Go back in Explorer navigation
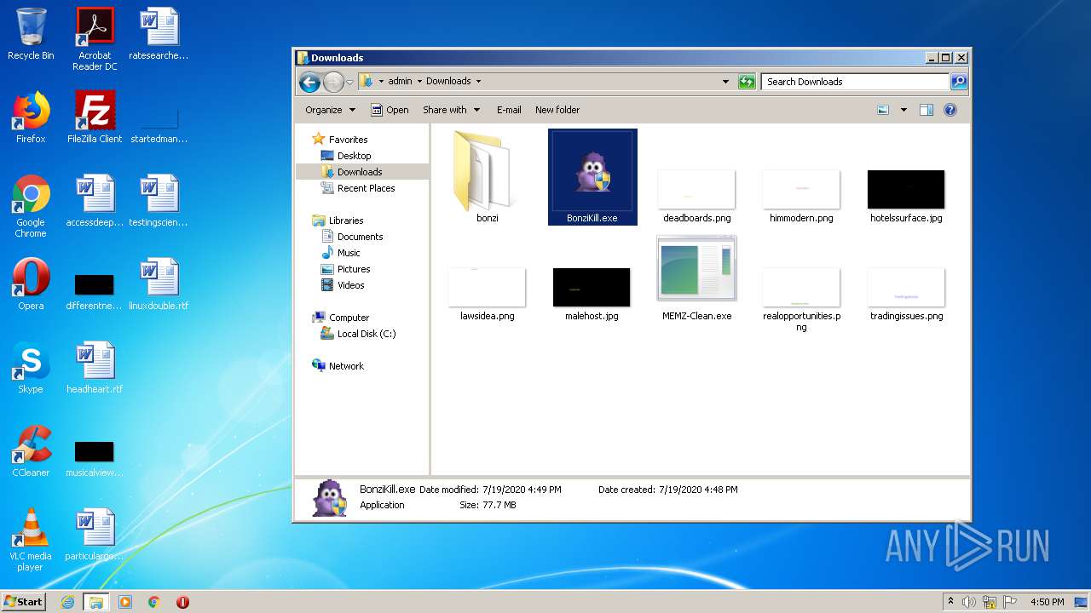The height and width of the screenshot is (613, 1091). pyautogui.click(x=310, y=82)
